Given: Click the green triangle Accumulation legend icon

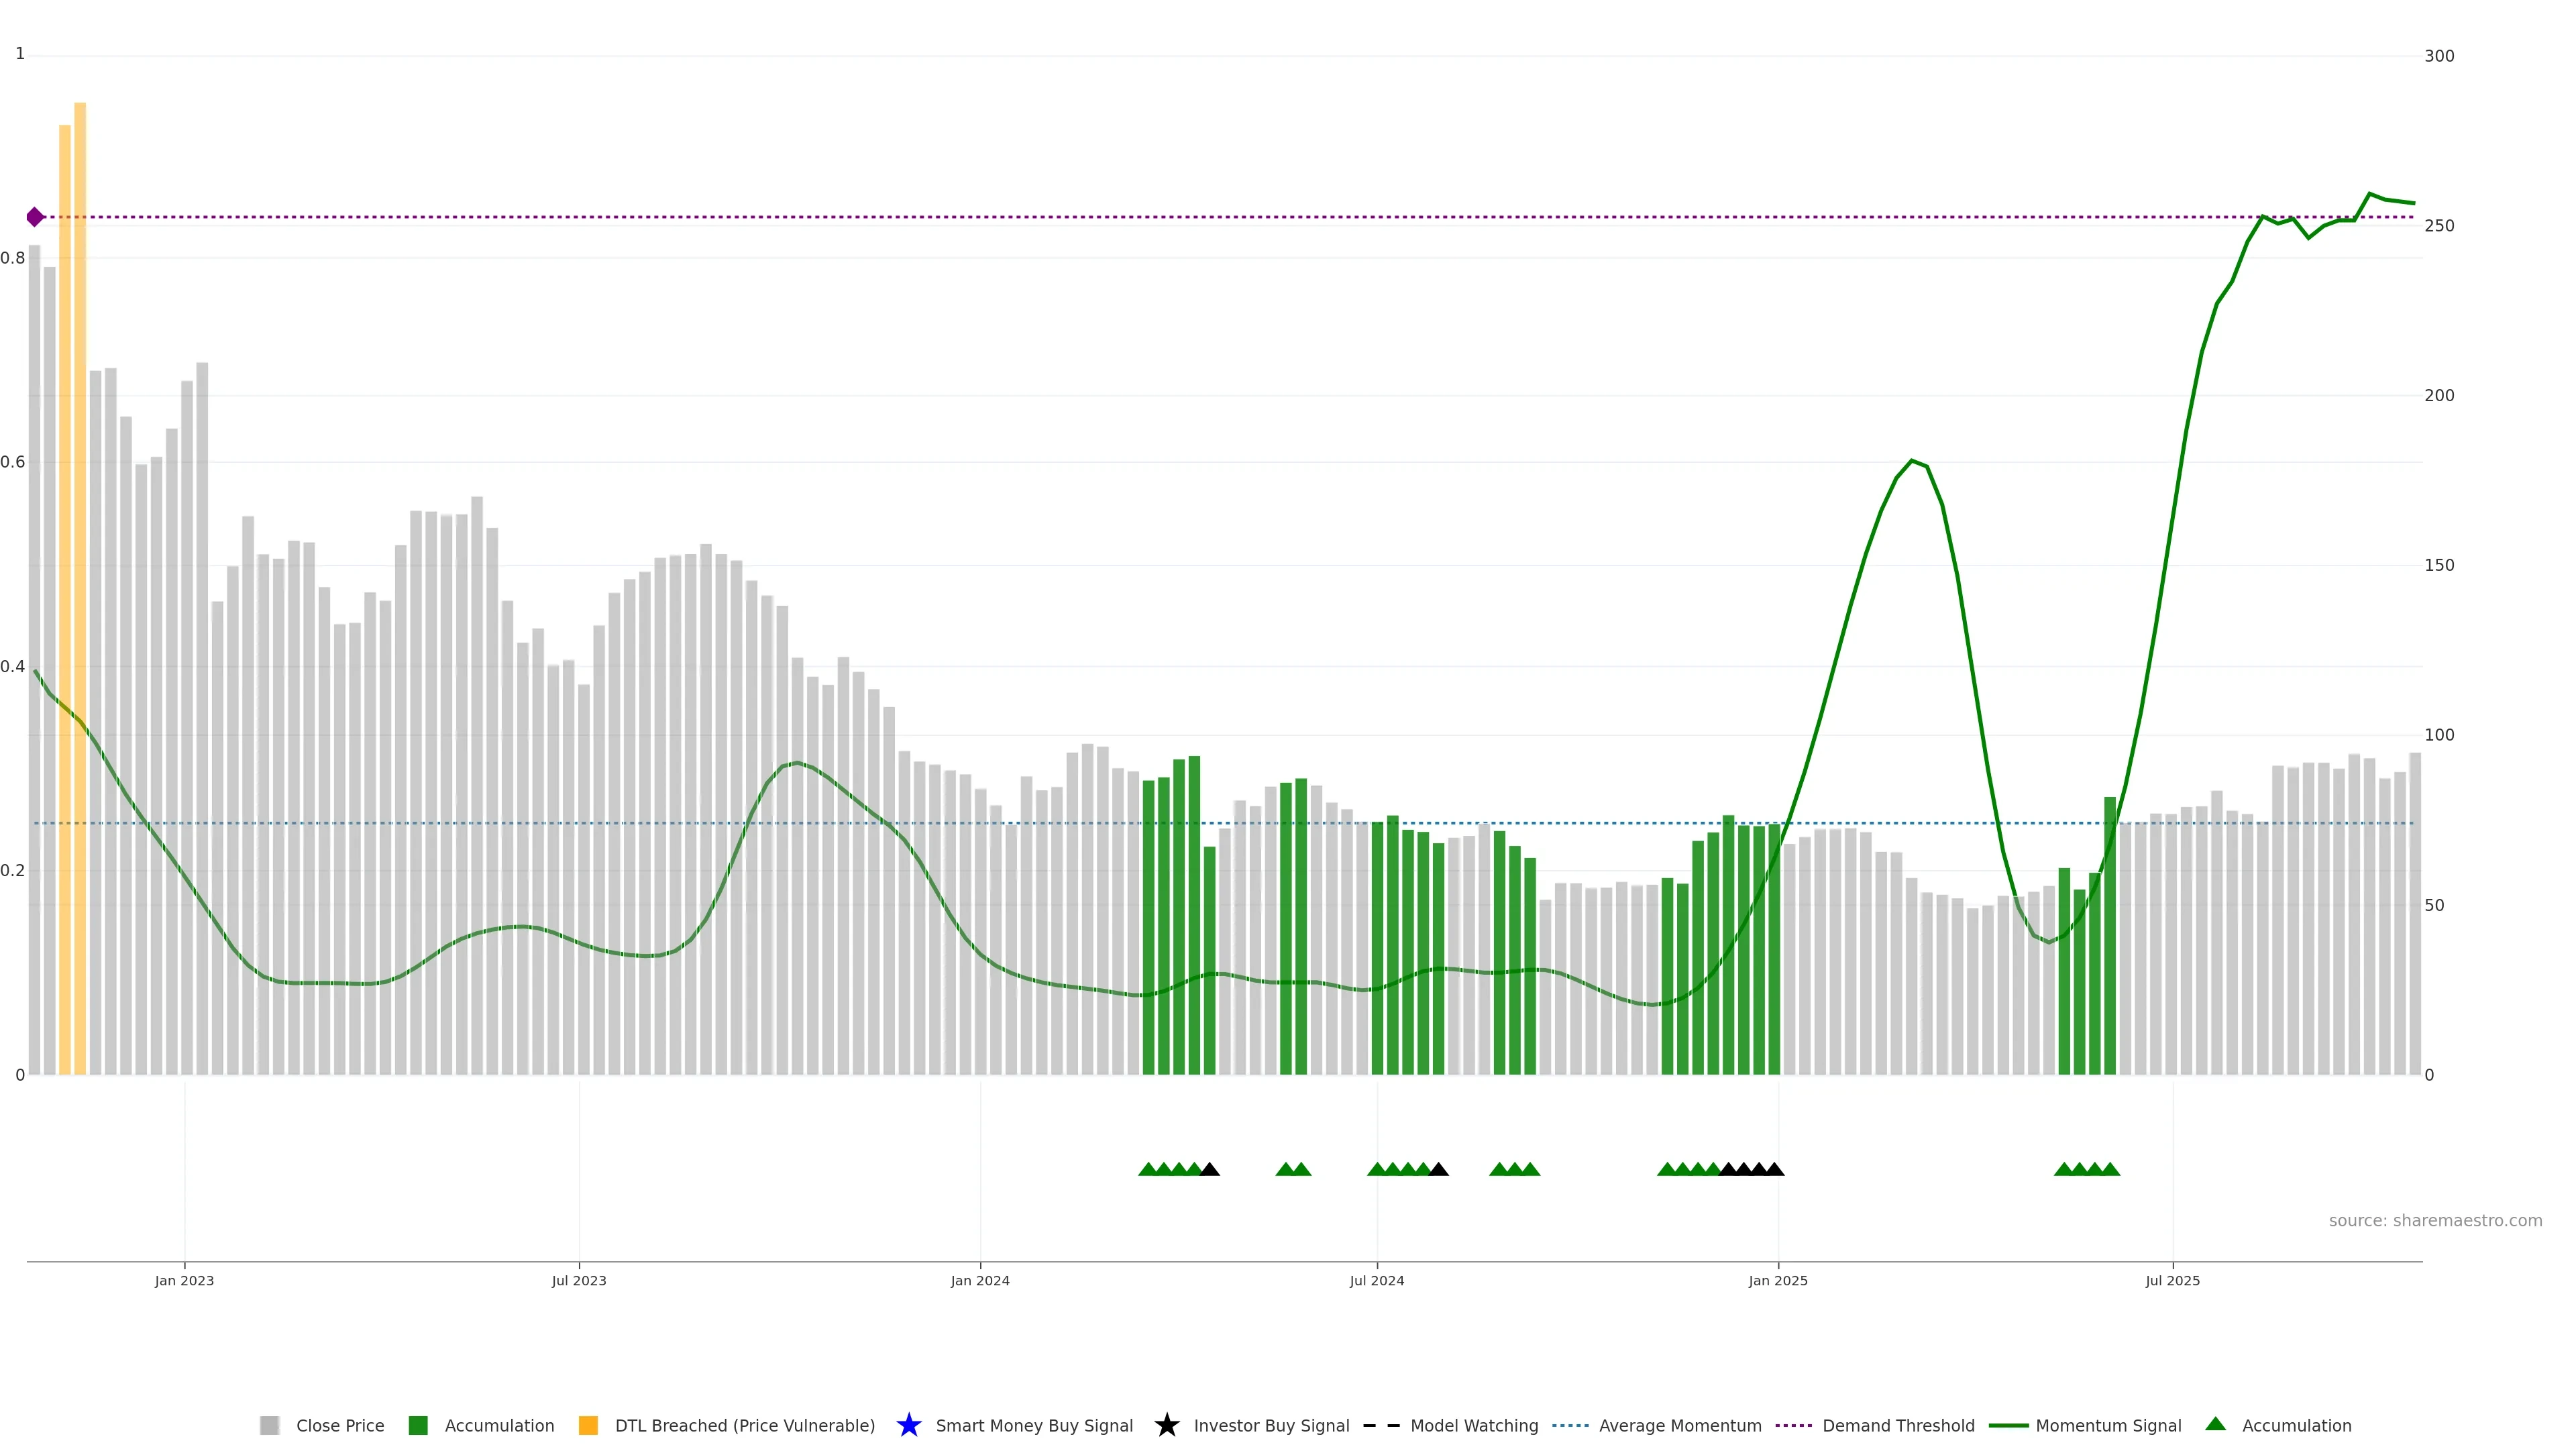Looking at the screenshot, I should pos(2215,1424).
